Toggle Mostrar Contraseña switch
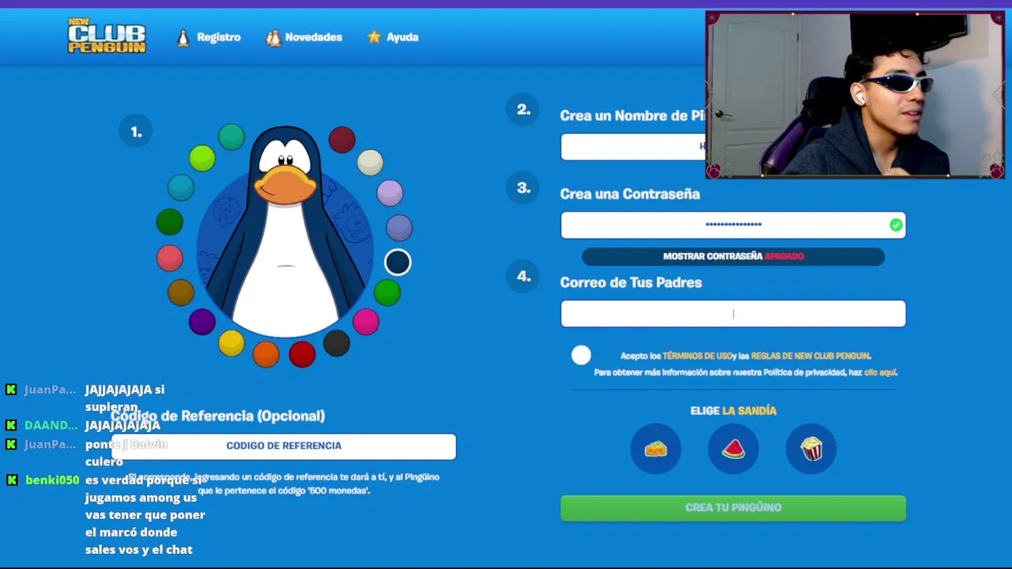 [733, 256]
